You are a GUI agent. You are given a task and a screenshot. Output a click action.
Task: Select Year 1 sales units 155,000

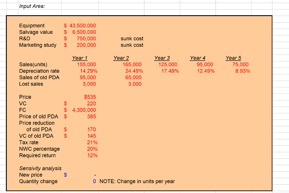[86, 65]
